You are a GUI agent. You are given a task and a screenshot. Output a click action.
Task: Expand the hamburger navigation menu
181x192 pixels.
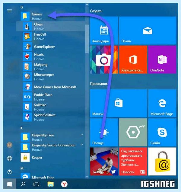[x=10, y=11]
